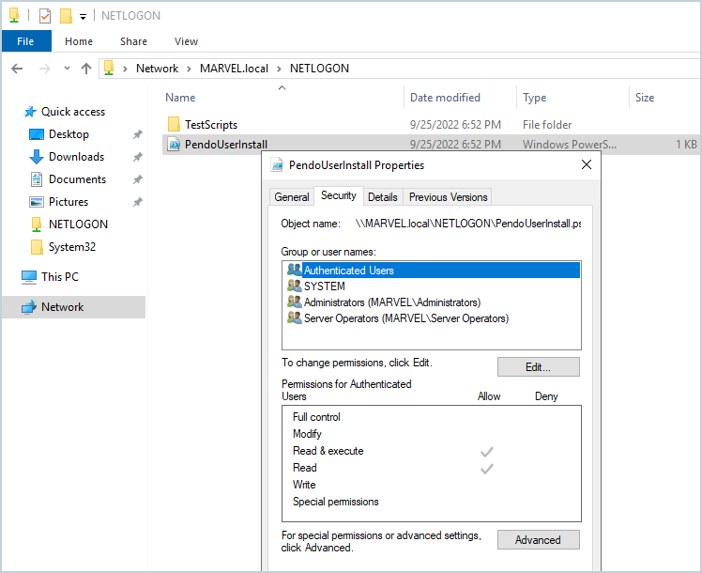Click the Documents icon in the sidebar
702x573 pixels.
pos(37,179)
